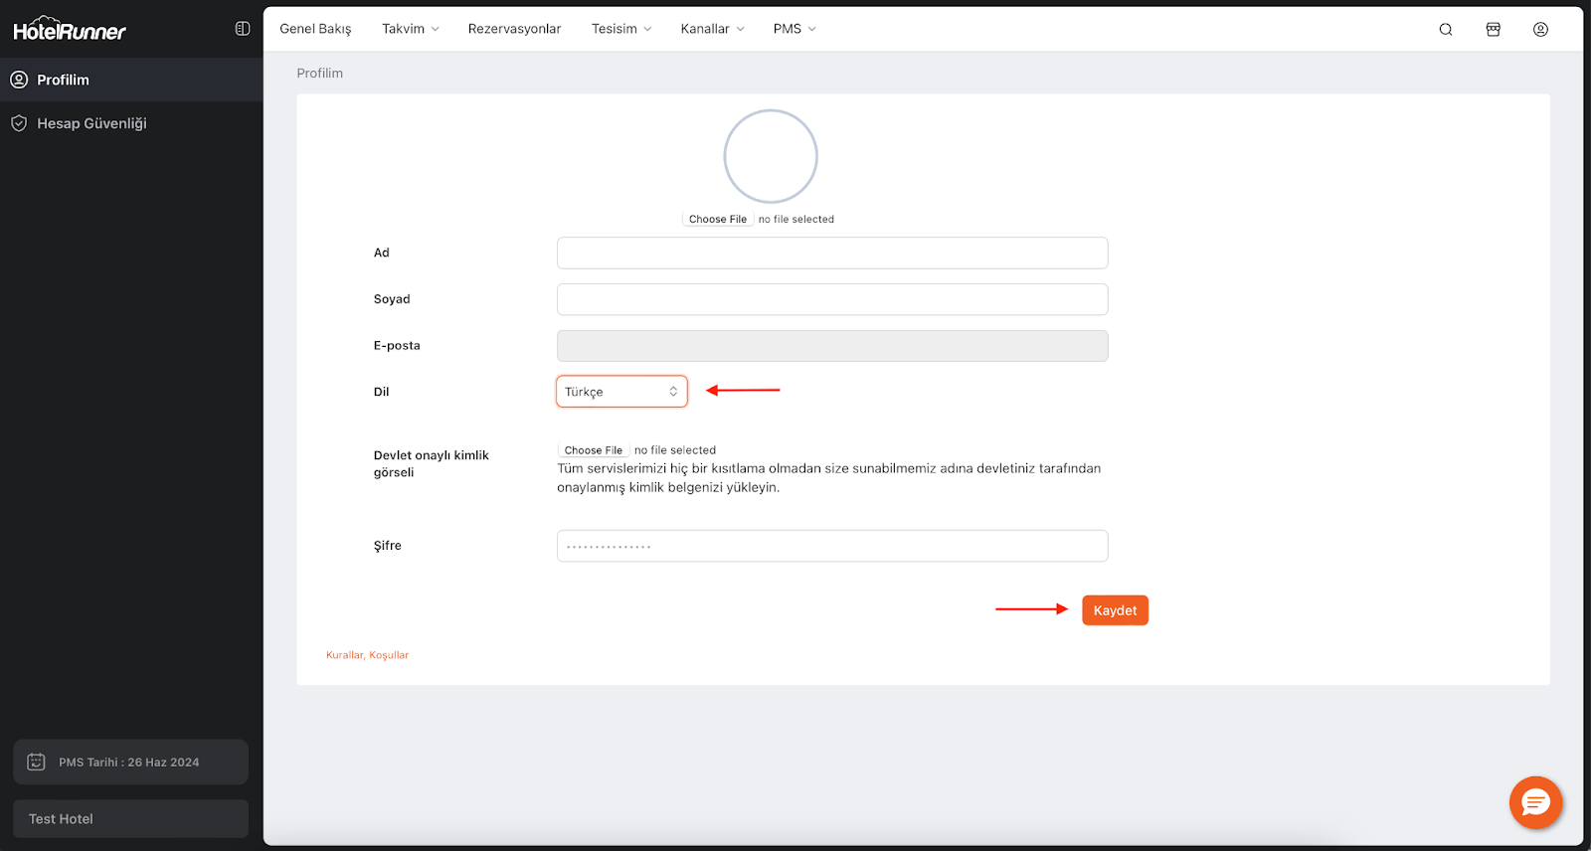The width and height of the screenshot is (1591, 851).
Task: Open Rezervasyonlar in the top menu
Action: point(514,29)
